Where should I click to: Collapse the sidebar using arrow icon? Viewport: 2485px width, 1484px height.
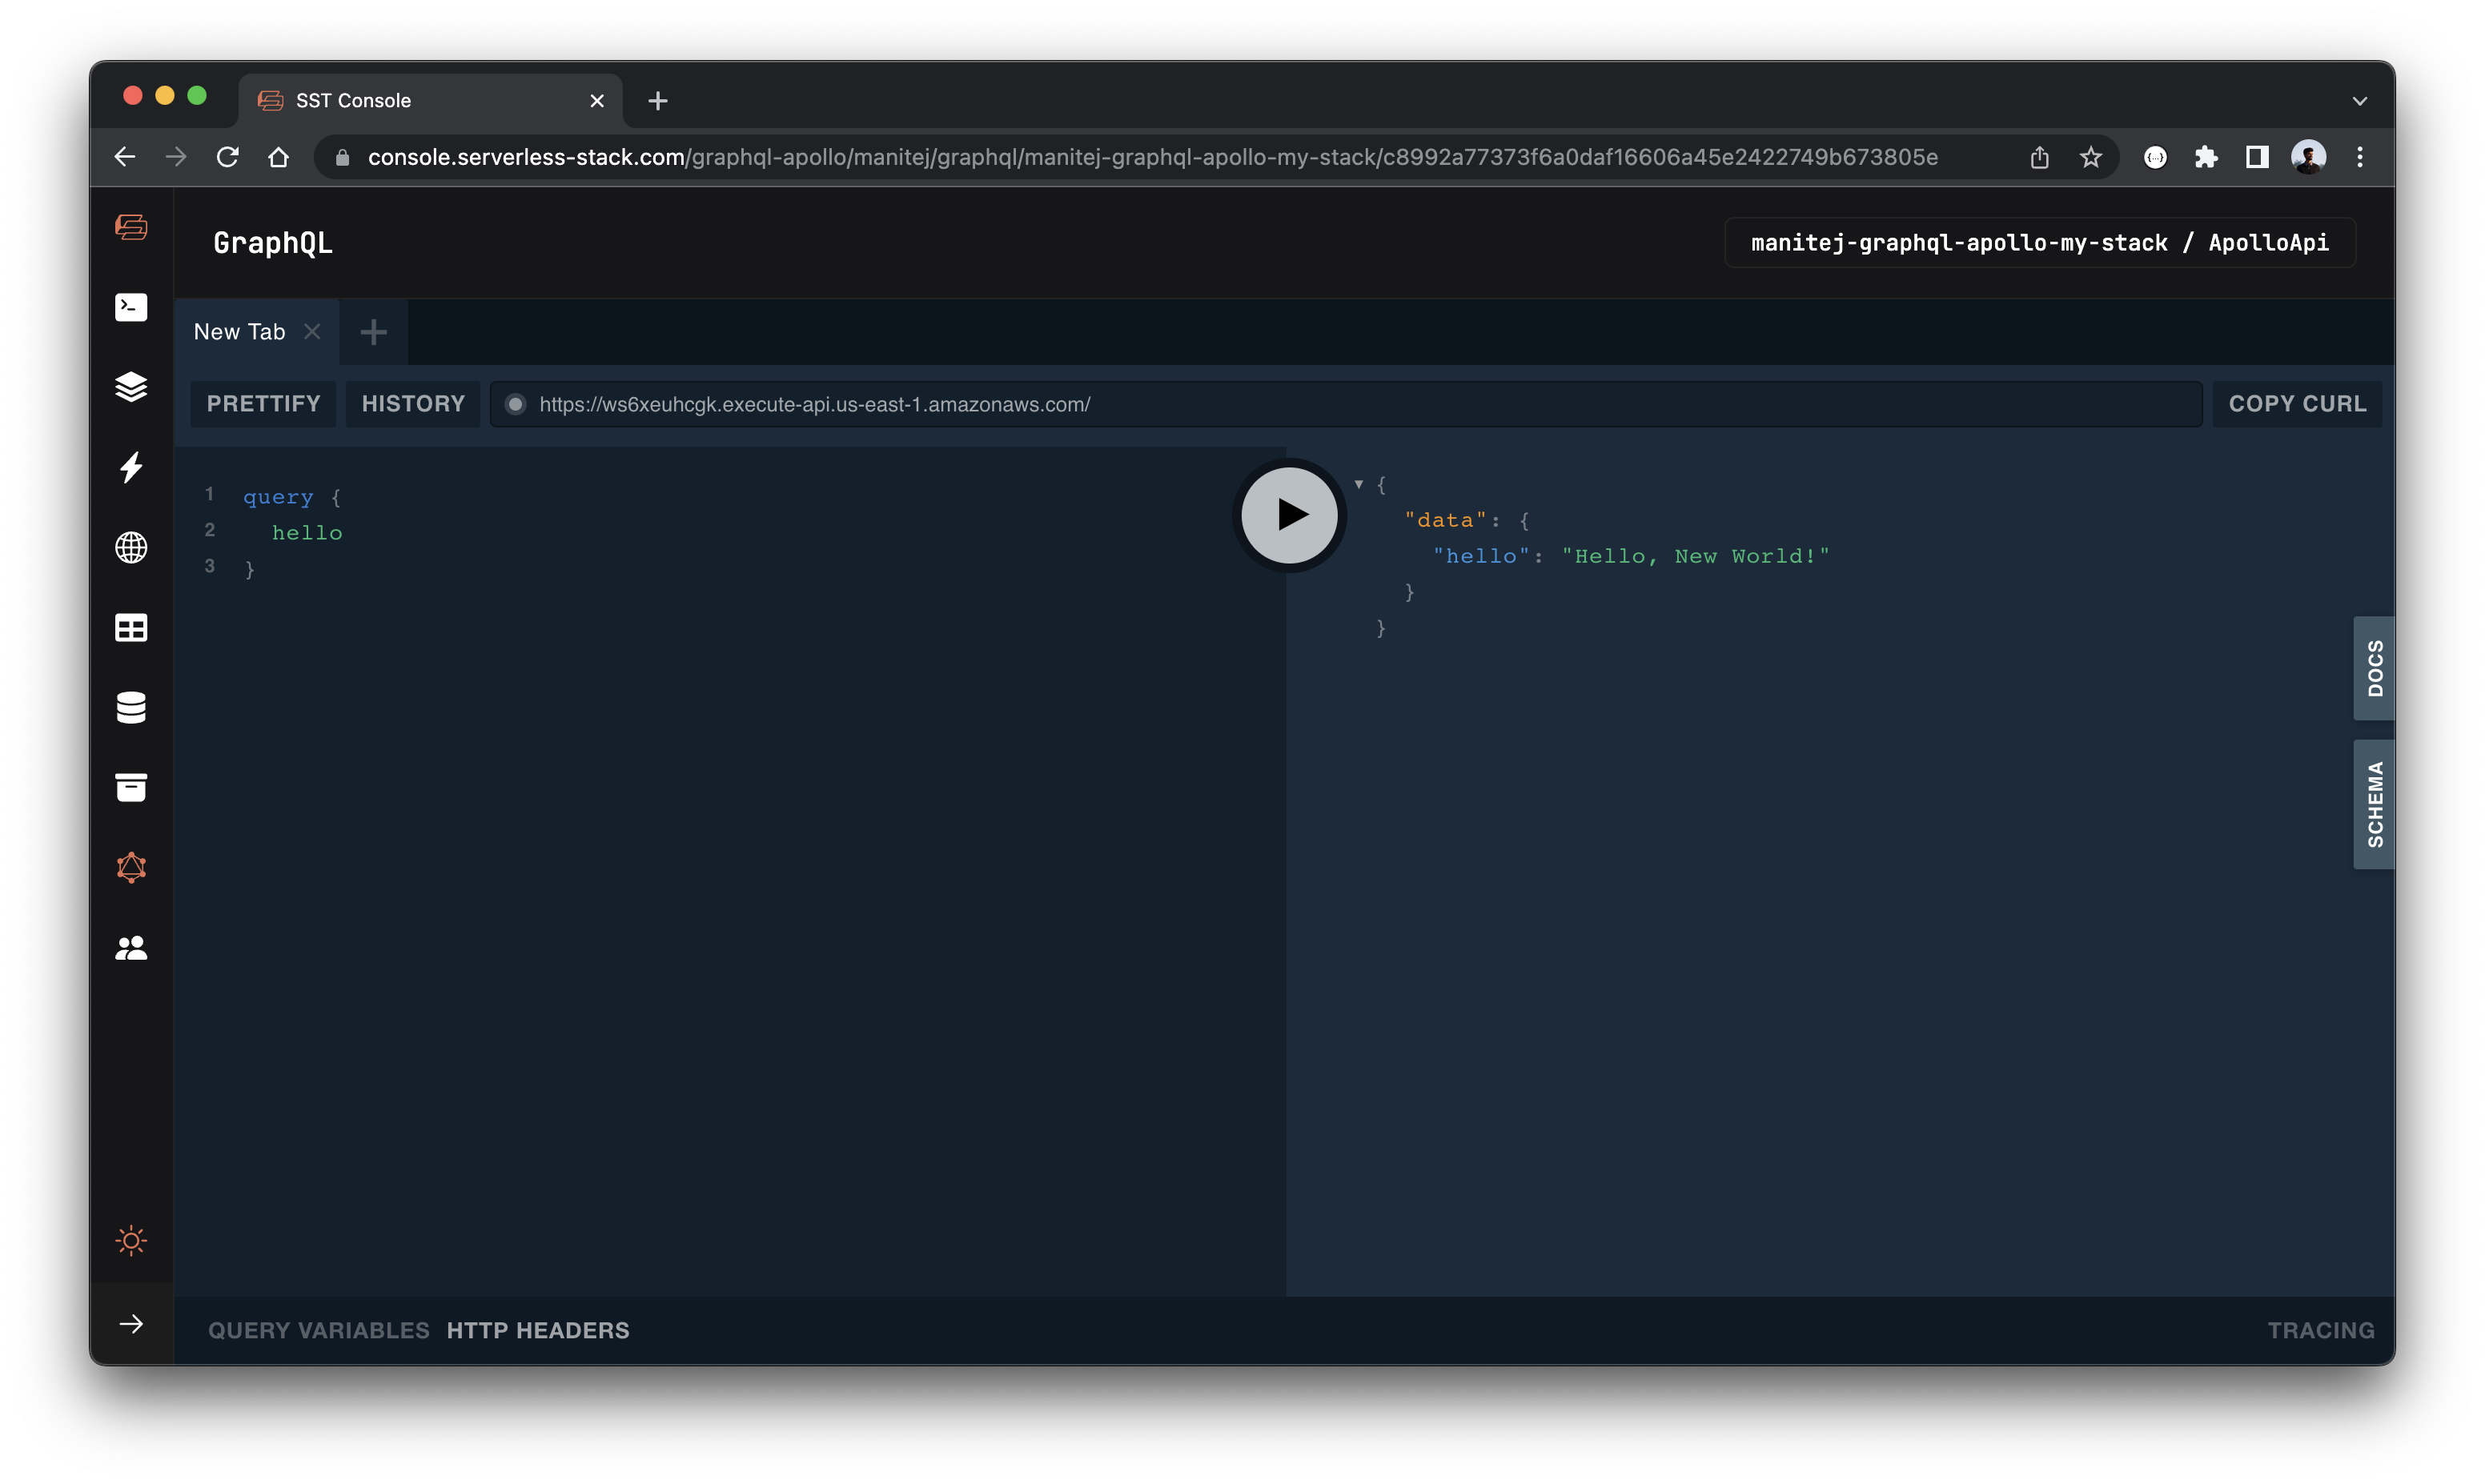[x=130, y=1324]
